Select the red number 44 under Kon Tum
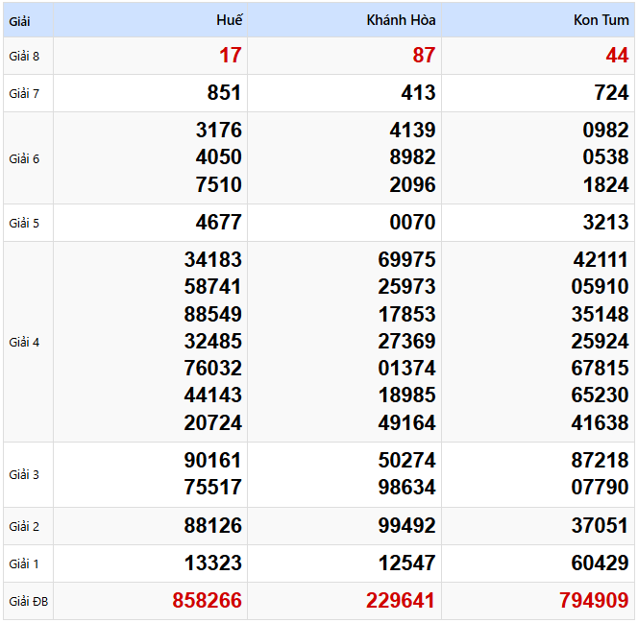This screenshot has width=638, height=623. pos(617,56)
